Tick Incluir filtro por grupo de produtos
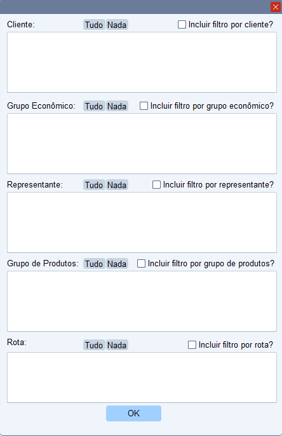Viewport: 282px width, 436px height. 141,263
